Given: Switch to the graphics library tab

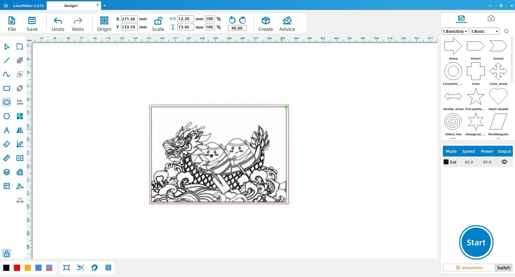Looking at the screenshot, I should pos(461,19).
